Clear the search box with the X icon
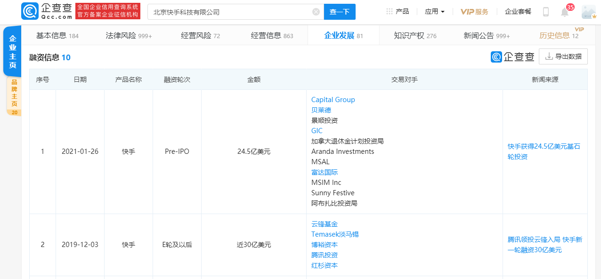Screen dimensions: 601x279 tap(316, 12)
